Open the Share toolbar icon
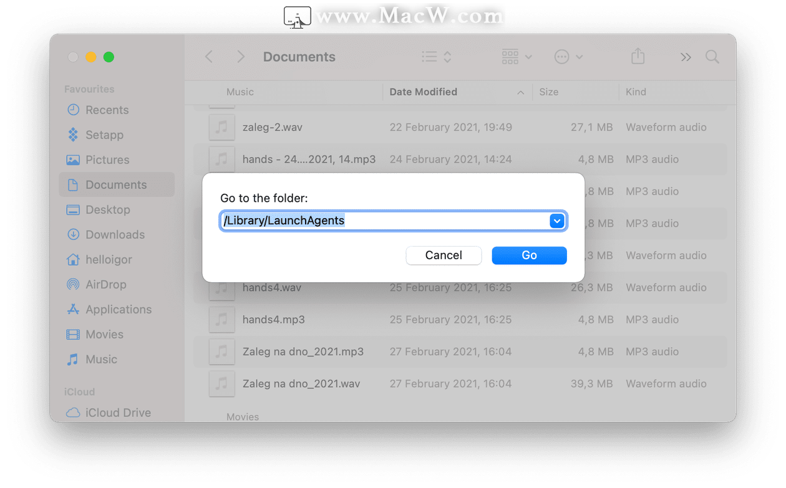This screenshot has height=488, width=786. tap(638, 57)
